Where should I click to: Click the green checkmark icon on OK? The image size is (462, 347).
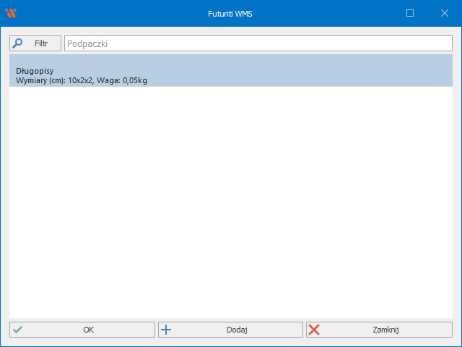click(18, 330)
